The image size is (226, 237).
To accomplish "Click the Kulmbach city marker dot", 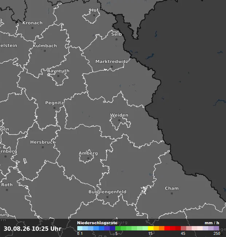I will tap(45, 51).
